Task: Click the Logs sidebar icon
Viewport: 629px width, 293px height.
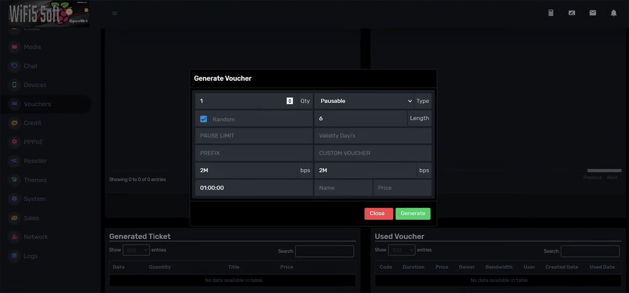Action: point(15,256)
